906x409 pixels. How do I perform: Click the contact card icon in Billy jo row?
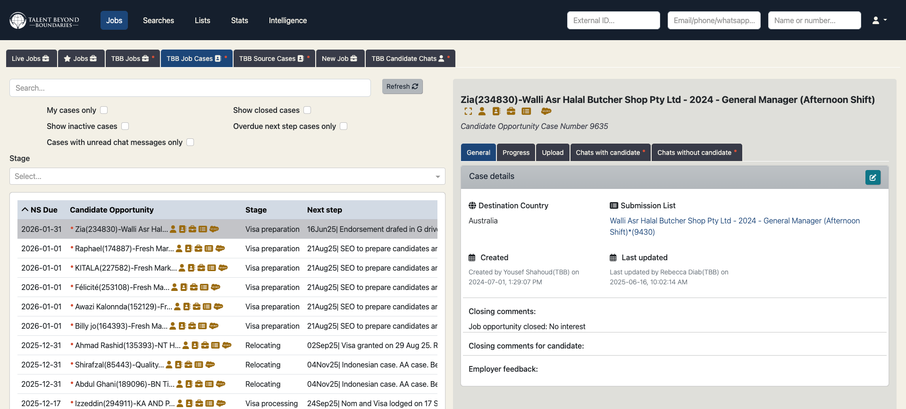tap(182, 326)
